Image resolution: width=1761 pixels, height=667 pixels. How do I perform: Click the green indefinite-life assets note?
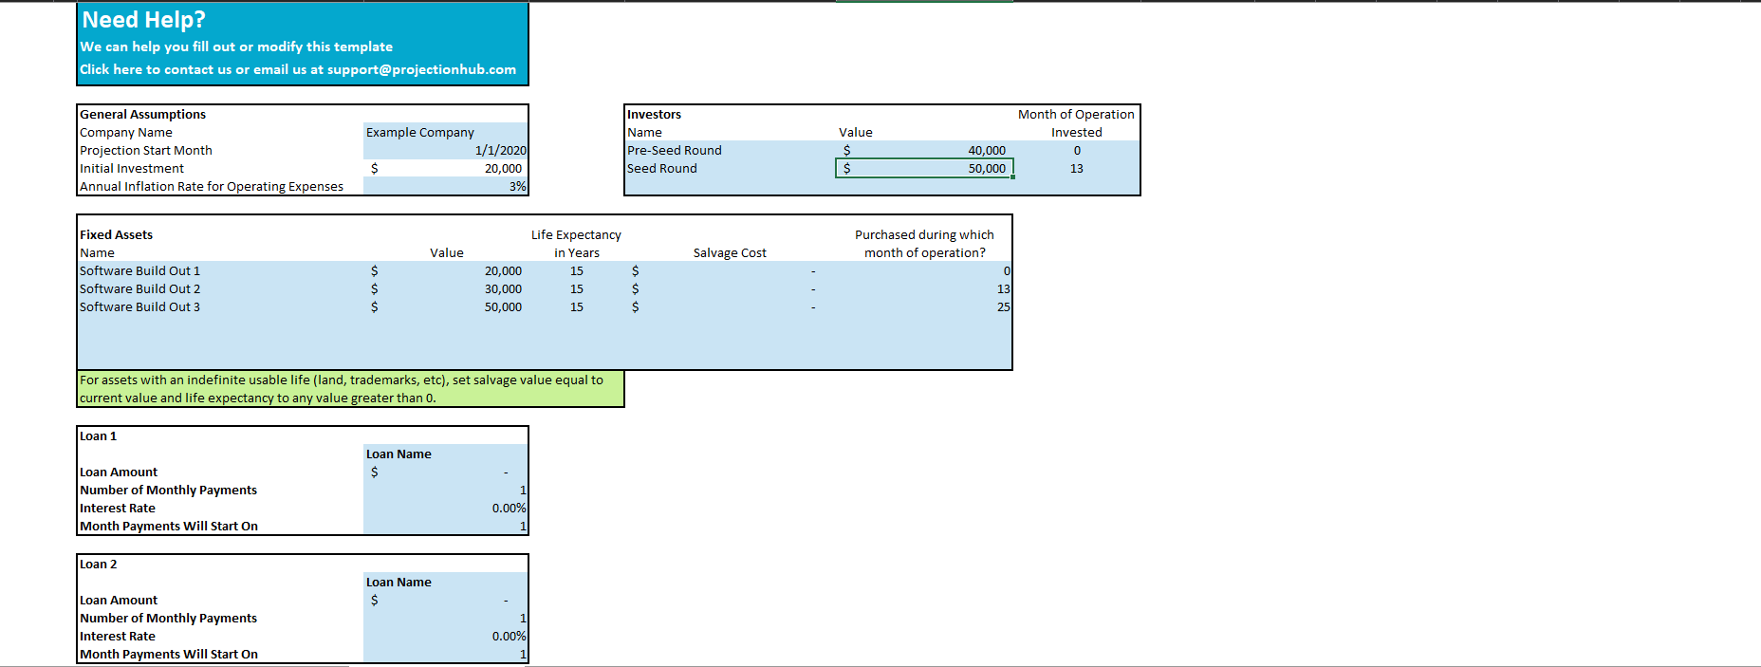350,389
